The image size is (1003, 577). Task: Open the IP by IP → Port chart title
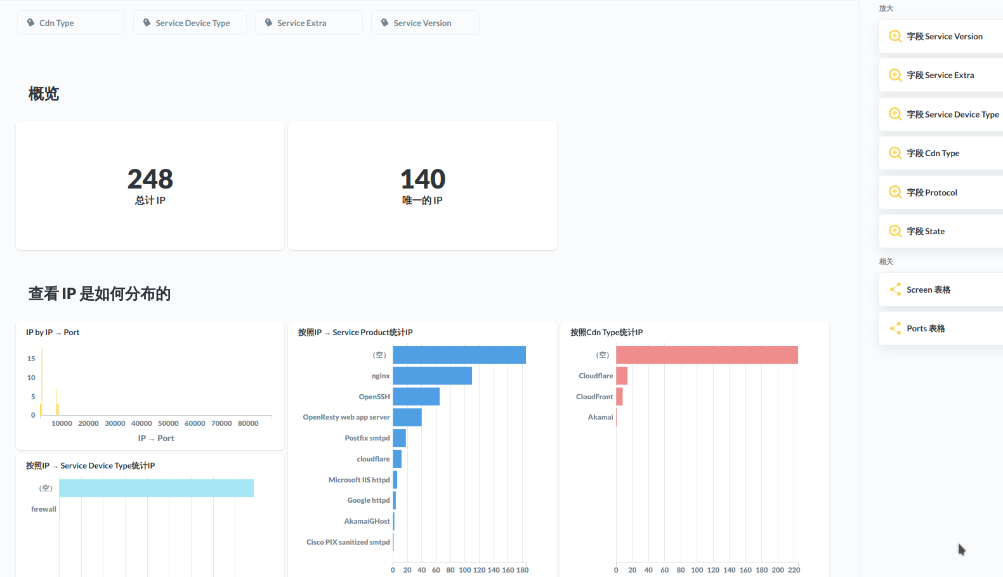pos(53,333)
